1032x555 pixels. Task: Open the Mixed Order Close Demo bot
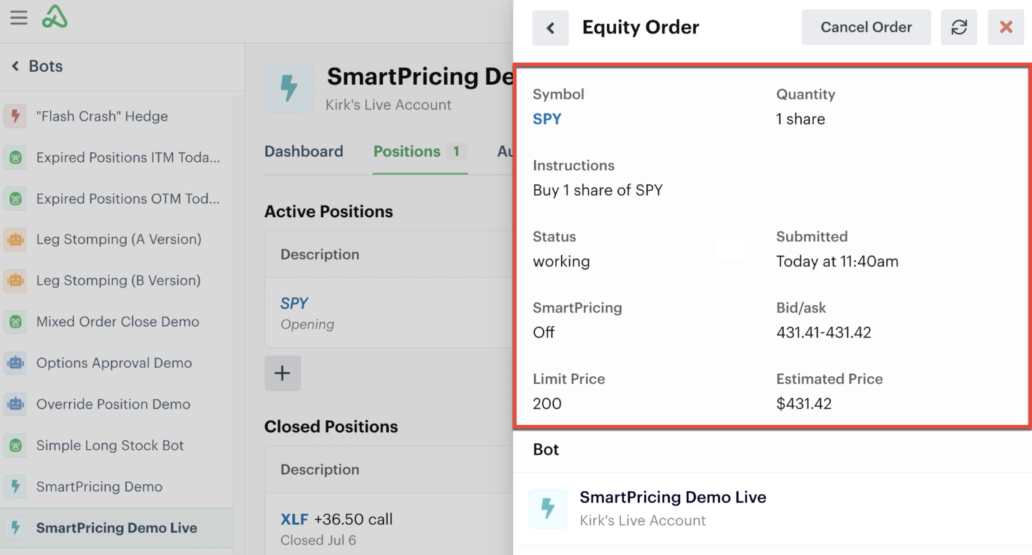tap(117, 322)
